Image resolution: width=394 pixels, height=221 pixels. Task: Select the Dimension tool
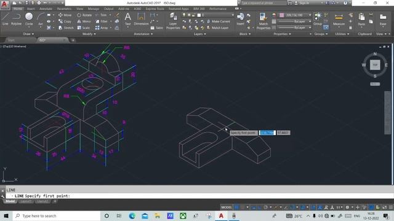[141, 19]
